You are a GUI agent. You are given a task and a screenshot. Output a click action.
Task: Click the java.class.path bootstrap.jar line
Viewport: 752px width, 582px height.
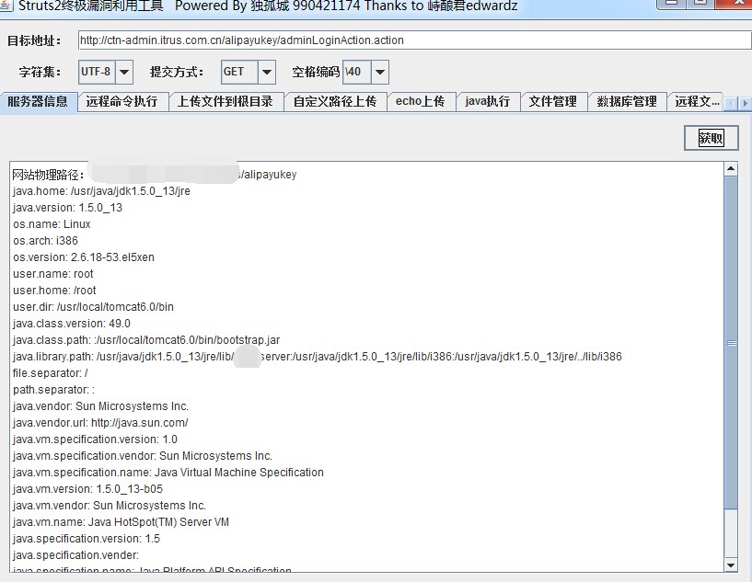[146, 339]
